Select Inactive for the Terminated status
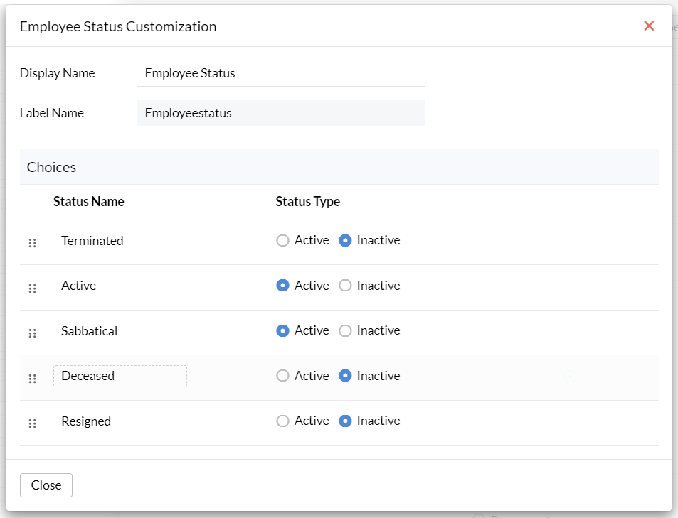 (345, 241)
